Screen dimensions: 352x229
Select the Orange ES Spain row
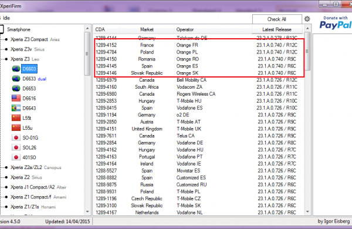click(x=199, y=66)
